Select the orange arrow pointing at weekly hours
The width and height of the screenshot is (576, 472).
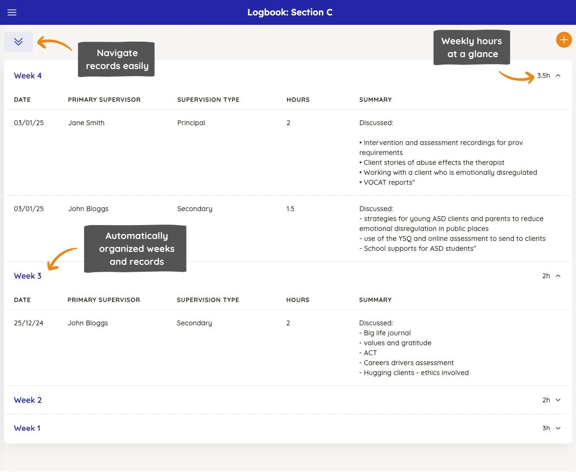[x=517, y=77]
